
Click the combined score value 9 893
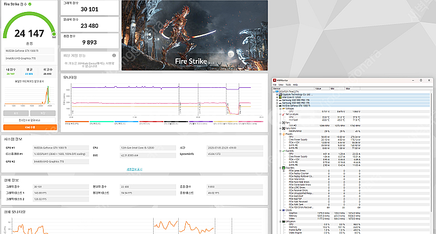(x=89, y=43)
